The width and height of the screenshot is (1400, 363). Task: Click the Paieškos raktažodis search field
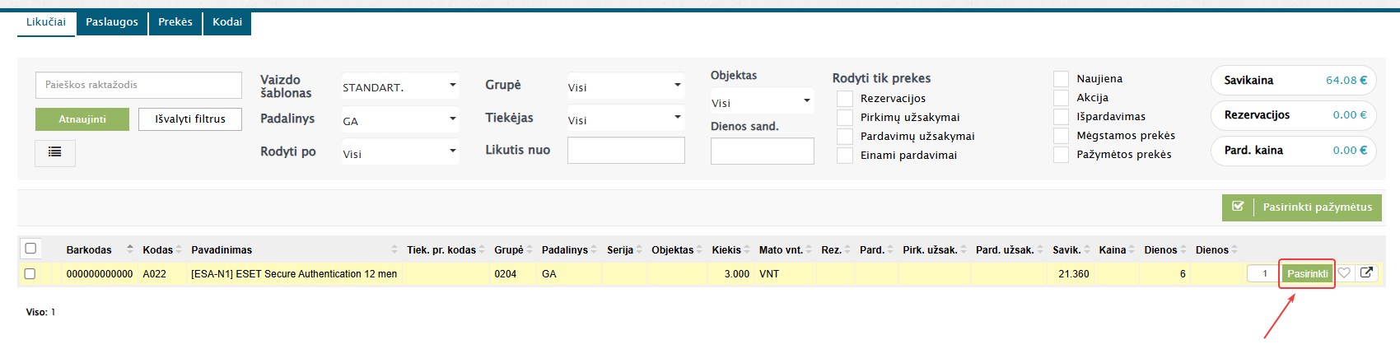point(138,85)
